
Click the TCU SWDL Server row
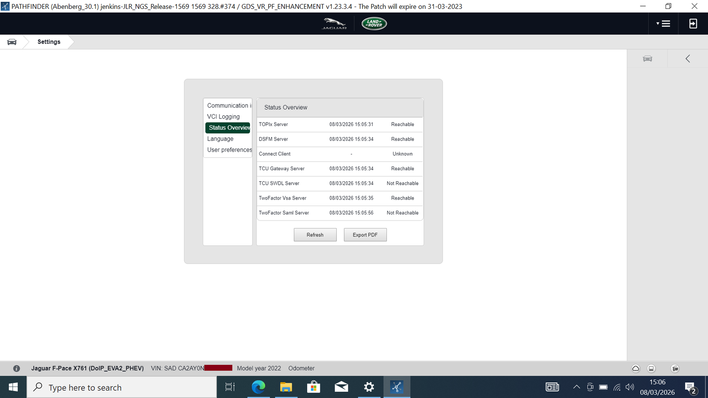click(x=339, y=184)
